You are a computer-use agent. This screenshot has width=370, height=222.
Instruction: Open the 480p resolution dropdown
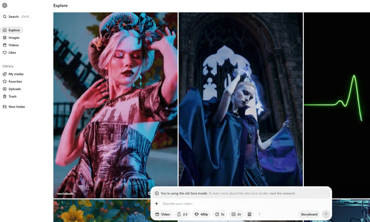pyautogui.click(x=201, y=214)
